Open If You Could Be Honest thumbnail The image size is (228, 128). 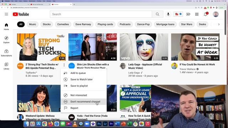coord(195,47)
